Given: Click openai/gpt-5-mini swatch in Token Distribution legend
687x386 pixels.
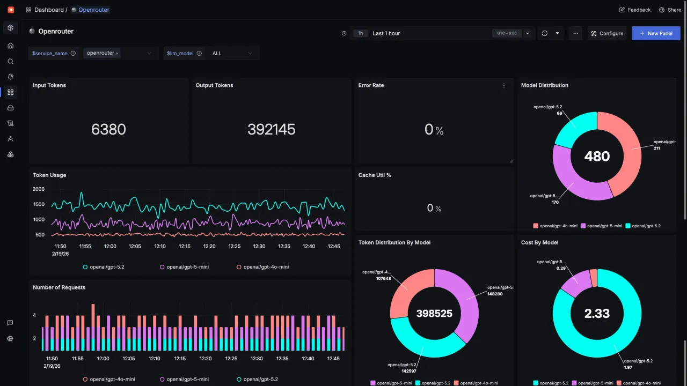Looking at the screenshot, I should click(373, 383).
